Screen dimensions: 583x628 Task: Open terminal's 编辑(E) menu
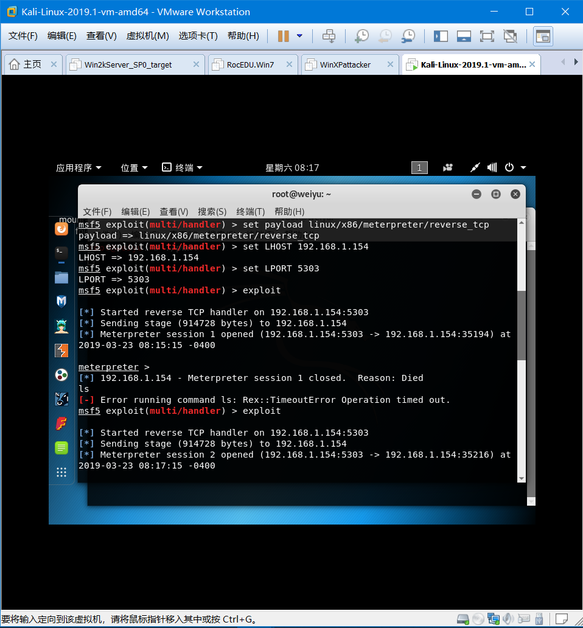[x=136, y=212]
